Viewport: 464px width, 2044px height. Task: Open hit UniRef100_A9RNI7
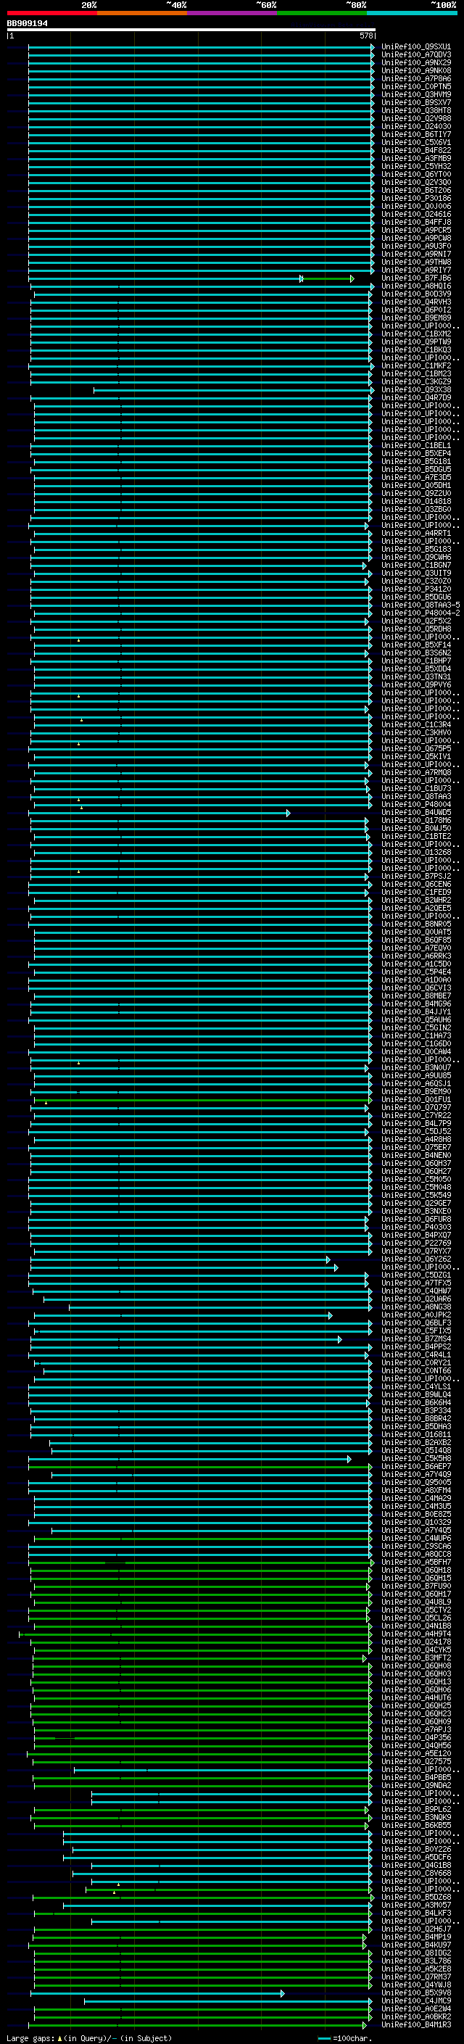click(415, 255)
